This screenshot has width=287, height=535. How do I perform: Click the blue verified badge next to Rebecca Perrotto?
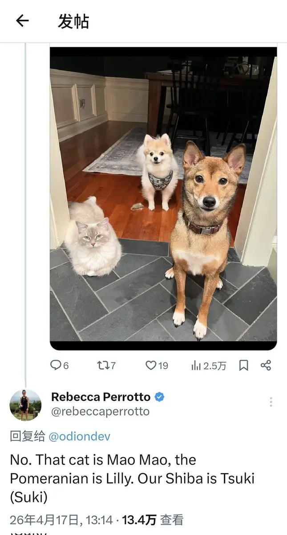coord(159,397)
